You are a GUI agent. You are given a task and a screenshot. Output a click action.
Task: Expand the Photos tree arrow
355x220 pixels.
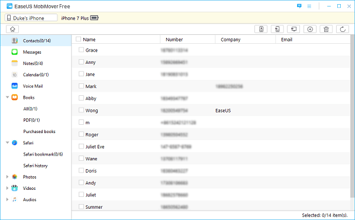[7, 177]
